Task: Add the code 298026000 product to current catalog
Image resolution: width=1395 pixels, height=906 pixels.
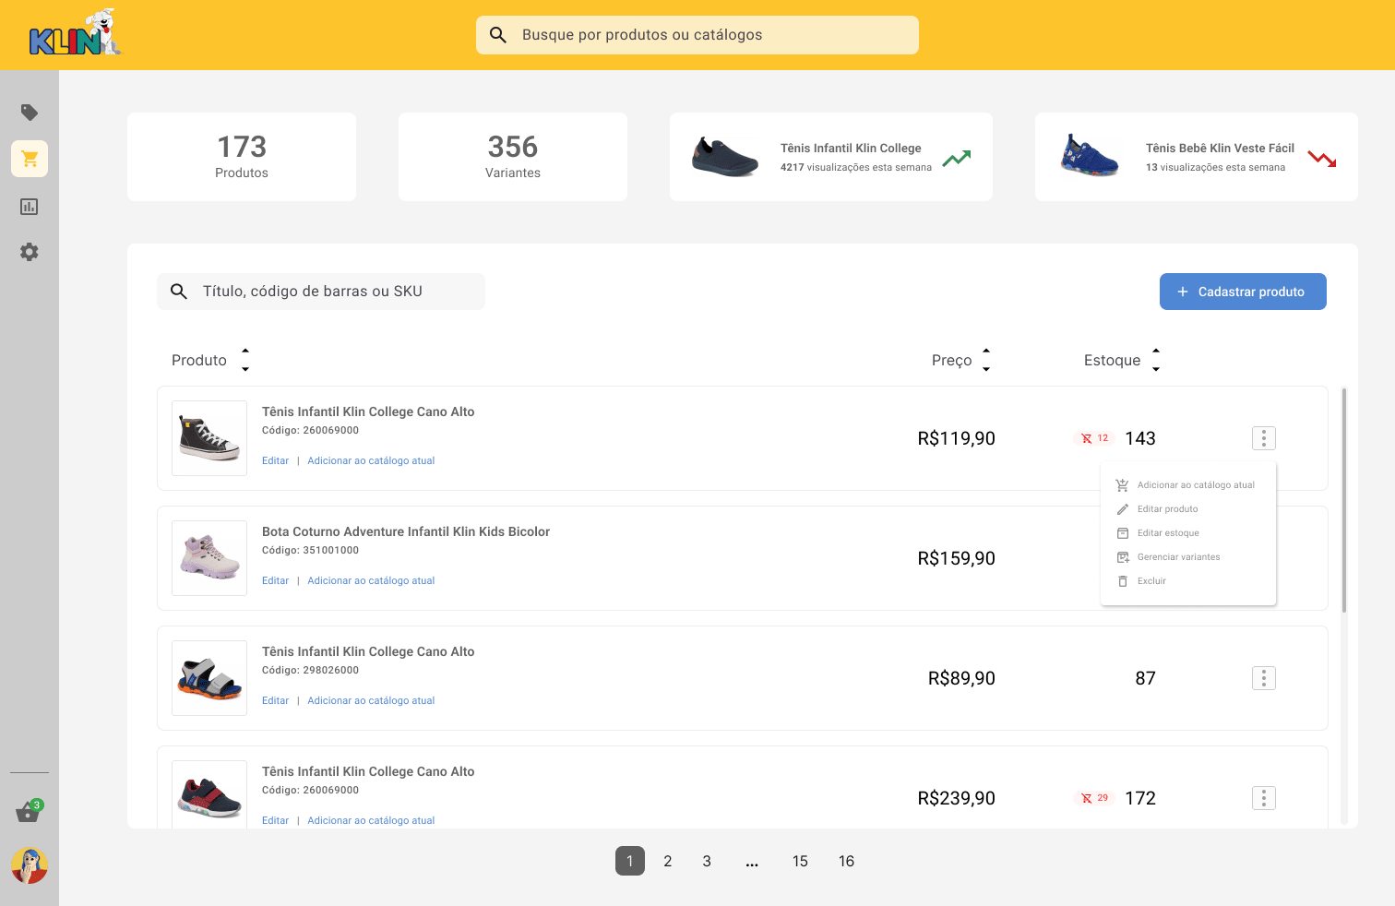Action: coord(371,700)
